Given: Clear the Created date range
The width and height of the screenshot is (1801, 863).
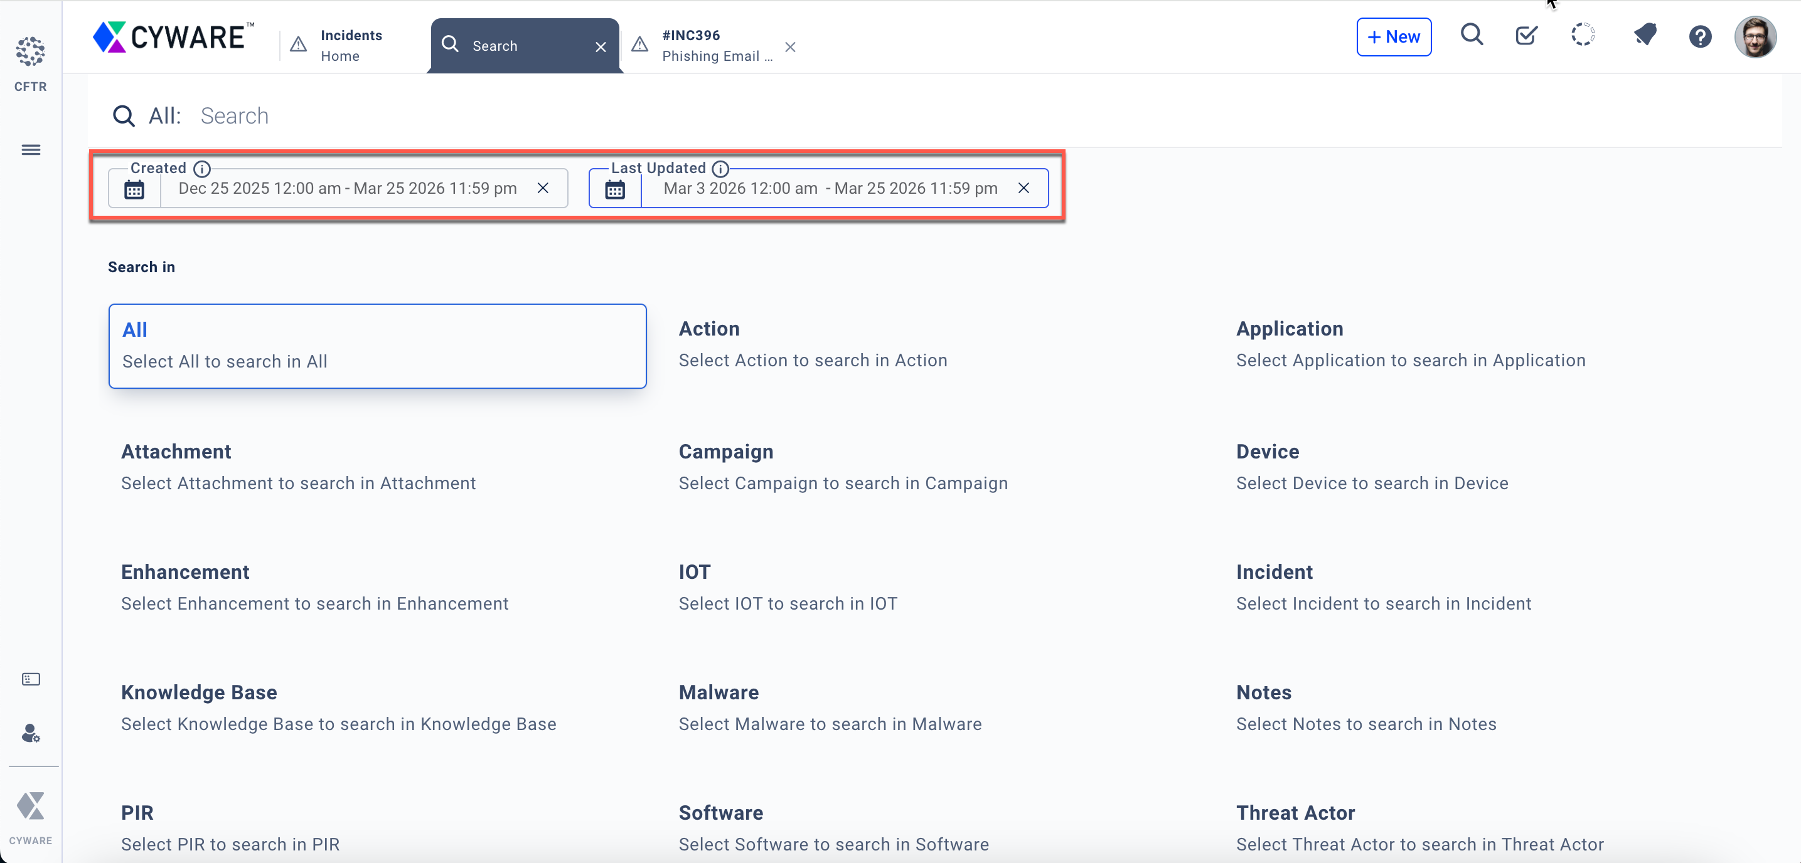Looking at the screenshot, I should [543, 188].
